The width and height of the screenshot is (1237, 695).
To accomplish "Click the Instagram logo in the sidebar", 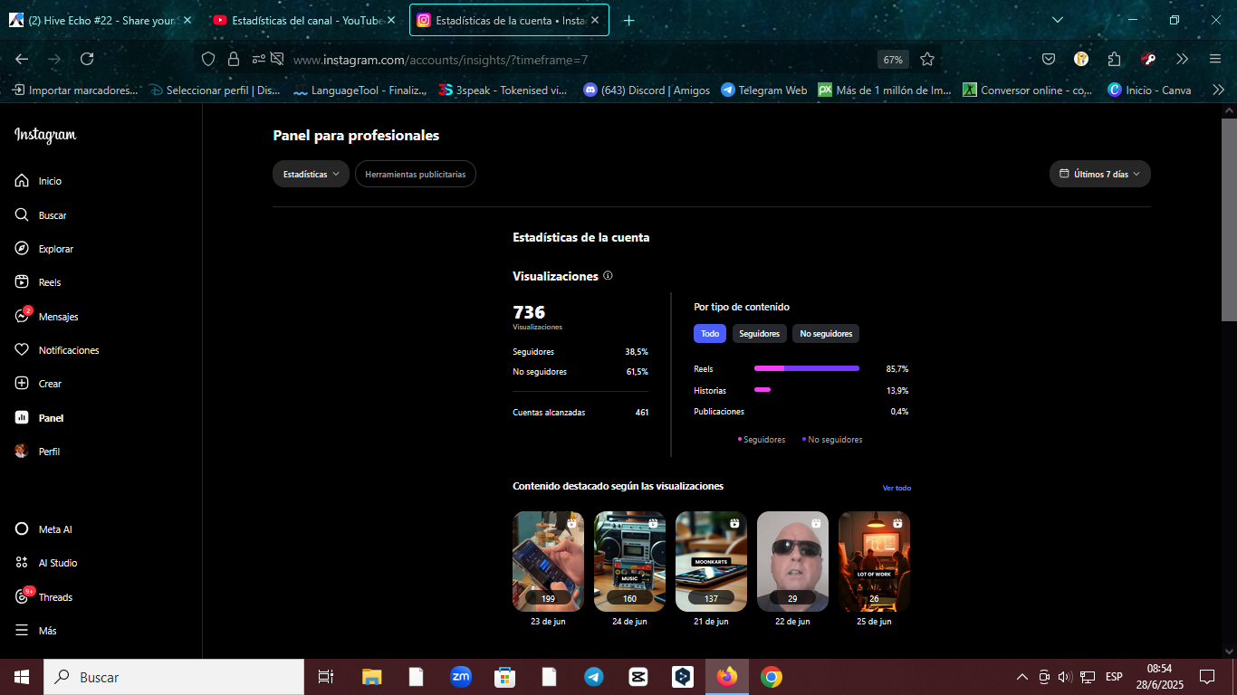I will point(45,136).
